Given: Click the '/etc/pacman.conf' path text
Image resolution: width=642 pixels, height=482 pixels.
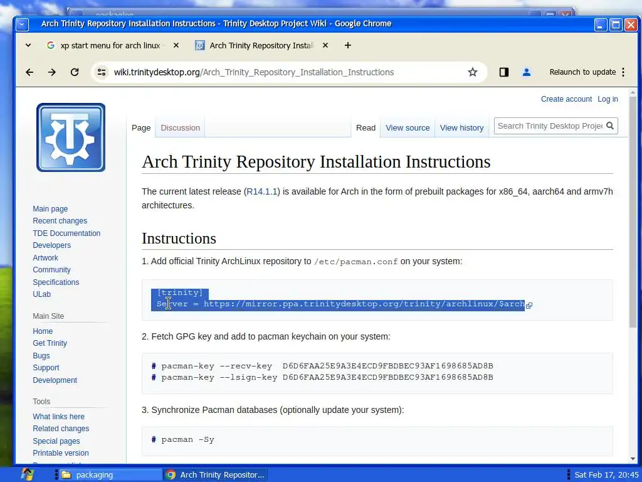Looking at the screenshot, I should [x=356, y=262].
